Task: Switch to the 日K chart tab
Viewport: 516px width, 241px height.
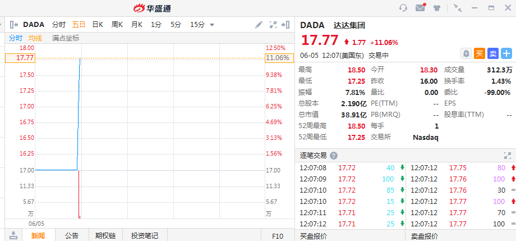Action: point(98,25)
